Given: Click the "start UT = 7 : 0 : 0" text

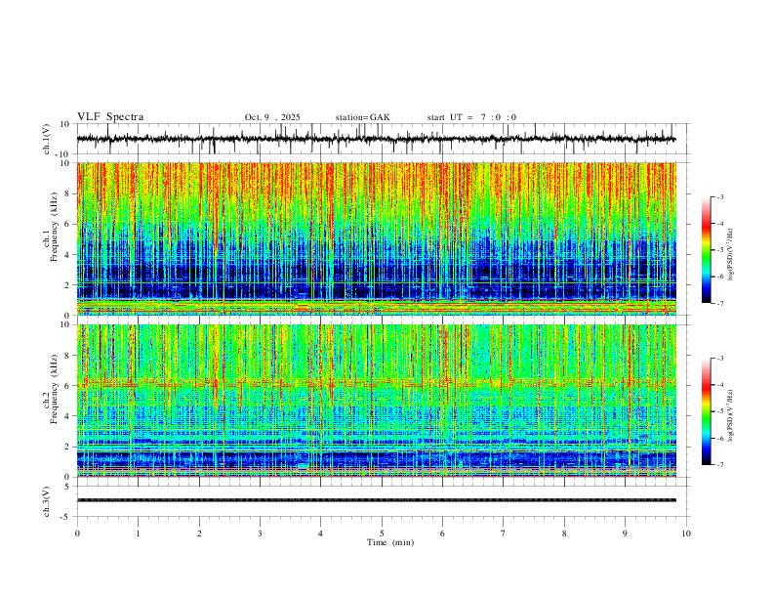Looking at the screenshot, I should pos(471,117).
